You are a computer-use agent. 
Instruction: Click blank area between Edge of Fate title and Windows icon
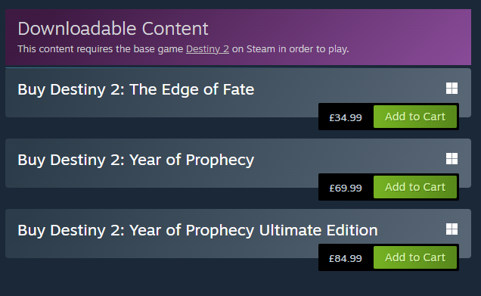pyautogui.click(x=349, y=89)
